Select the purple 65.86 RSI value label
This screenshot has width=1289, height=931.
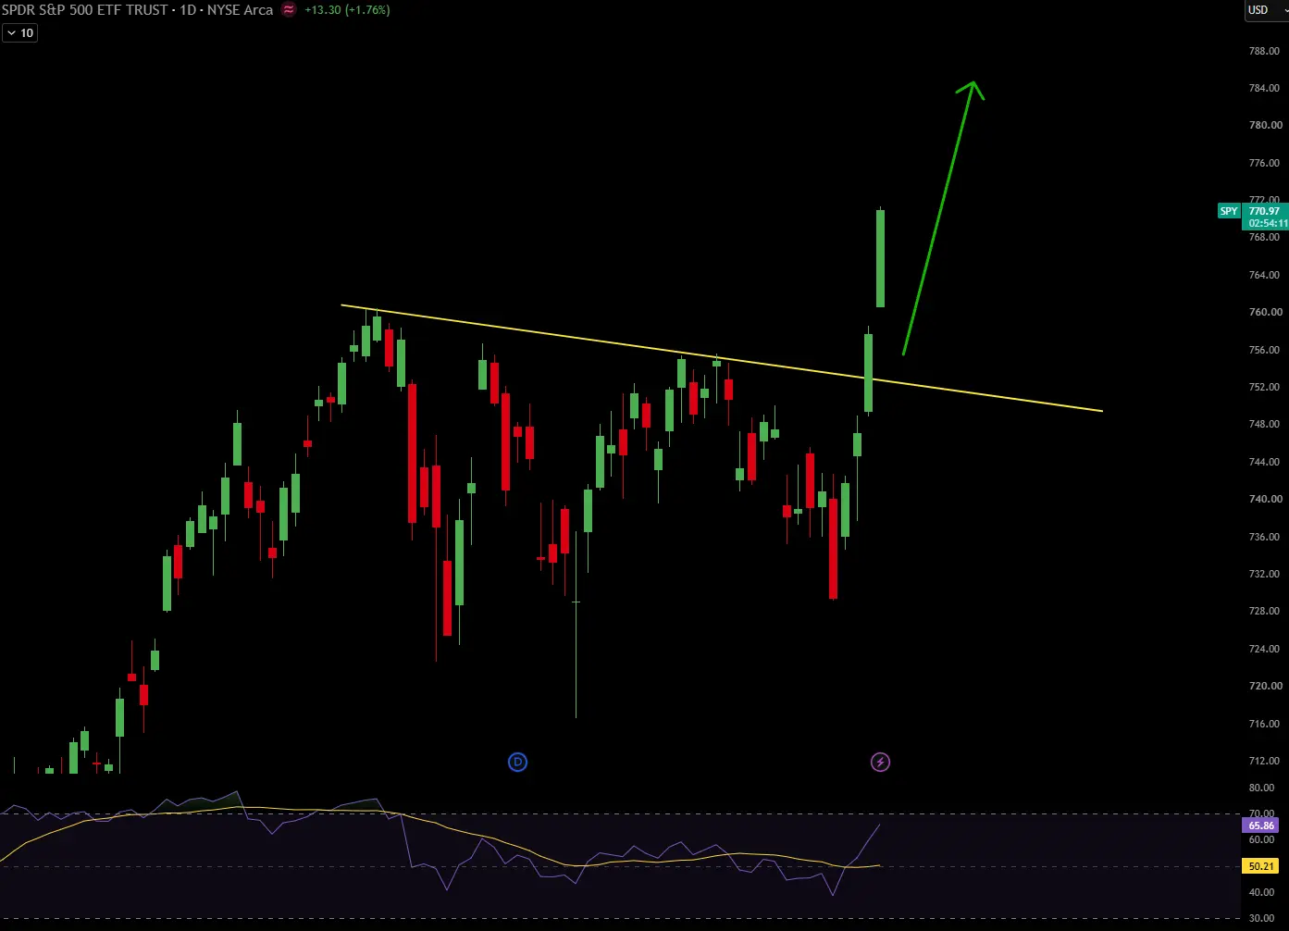tap(1260, 825)
